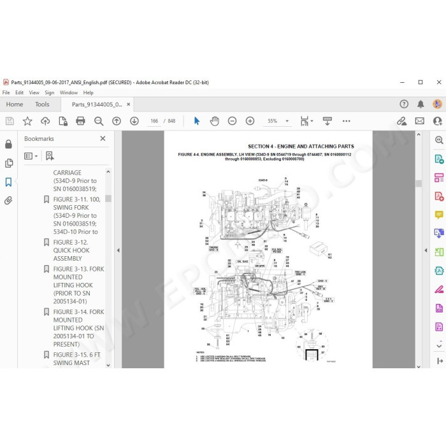
Task: Close the Parts_91344005 document tab
Action: tap(129, 104)
